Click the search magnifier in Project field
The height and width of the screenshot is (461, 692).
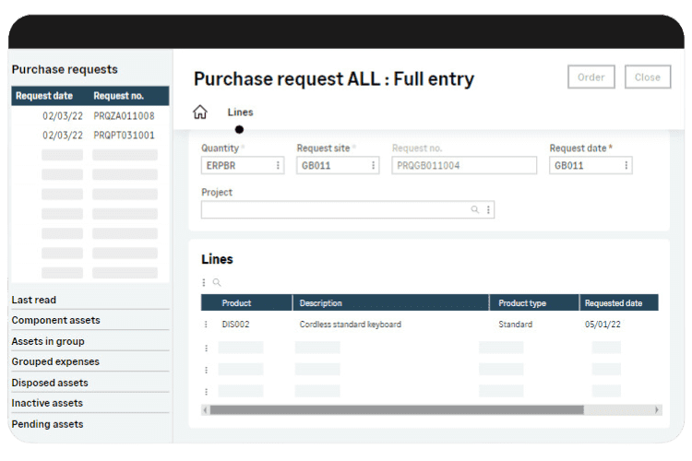pyautogui.click(x=475, y=210)
